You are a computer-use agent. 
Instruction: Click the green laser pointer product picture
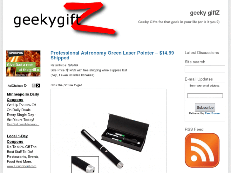109,131
